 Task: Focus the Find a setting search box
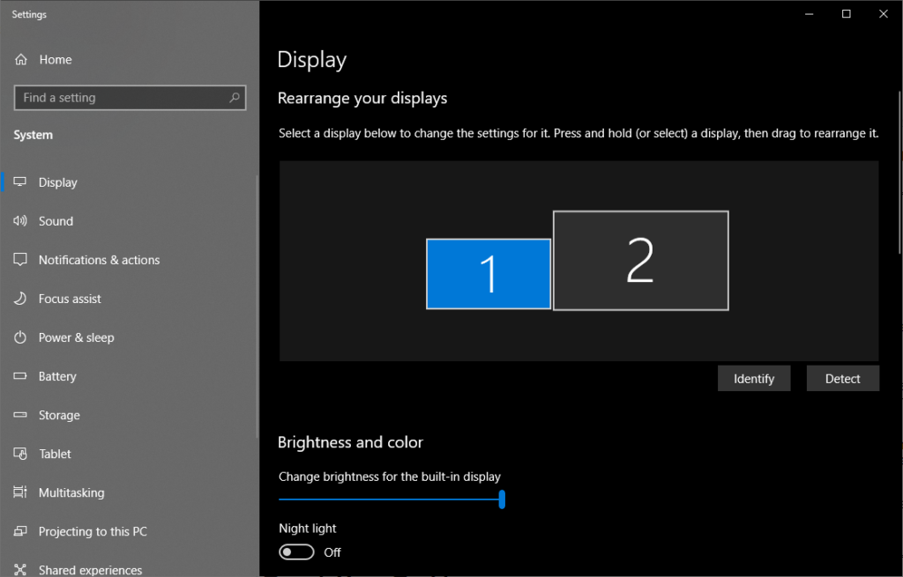pyautogui.click(x=122, y=98)
